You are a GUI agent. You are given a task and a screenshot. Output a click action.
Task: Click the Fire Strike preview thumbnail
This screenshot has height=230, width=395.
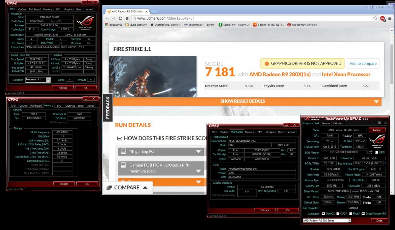click(153, 76)
